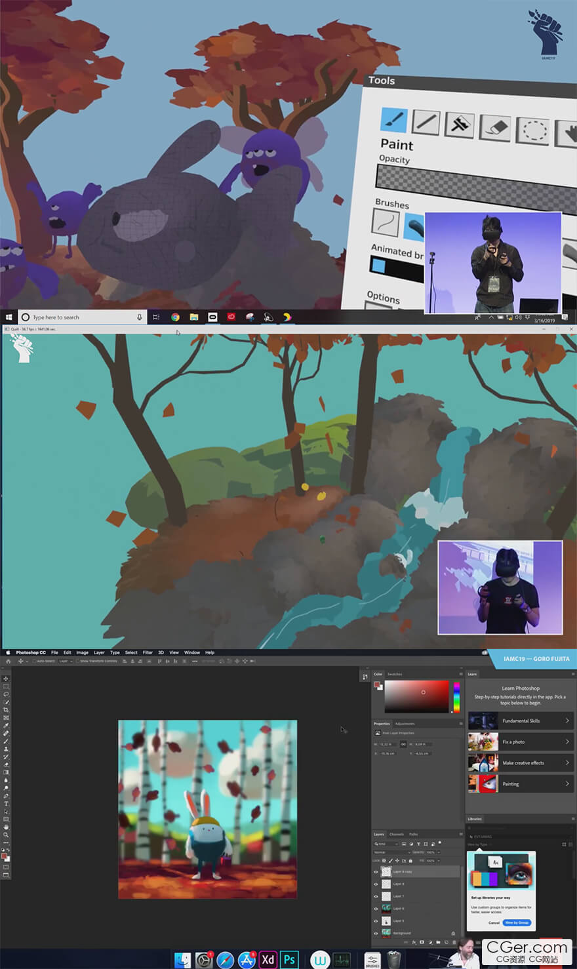Open Photoshop from the macOS dock
This screenshot has width=577, height=969.
pyautogui.click(x=289, y=959)
